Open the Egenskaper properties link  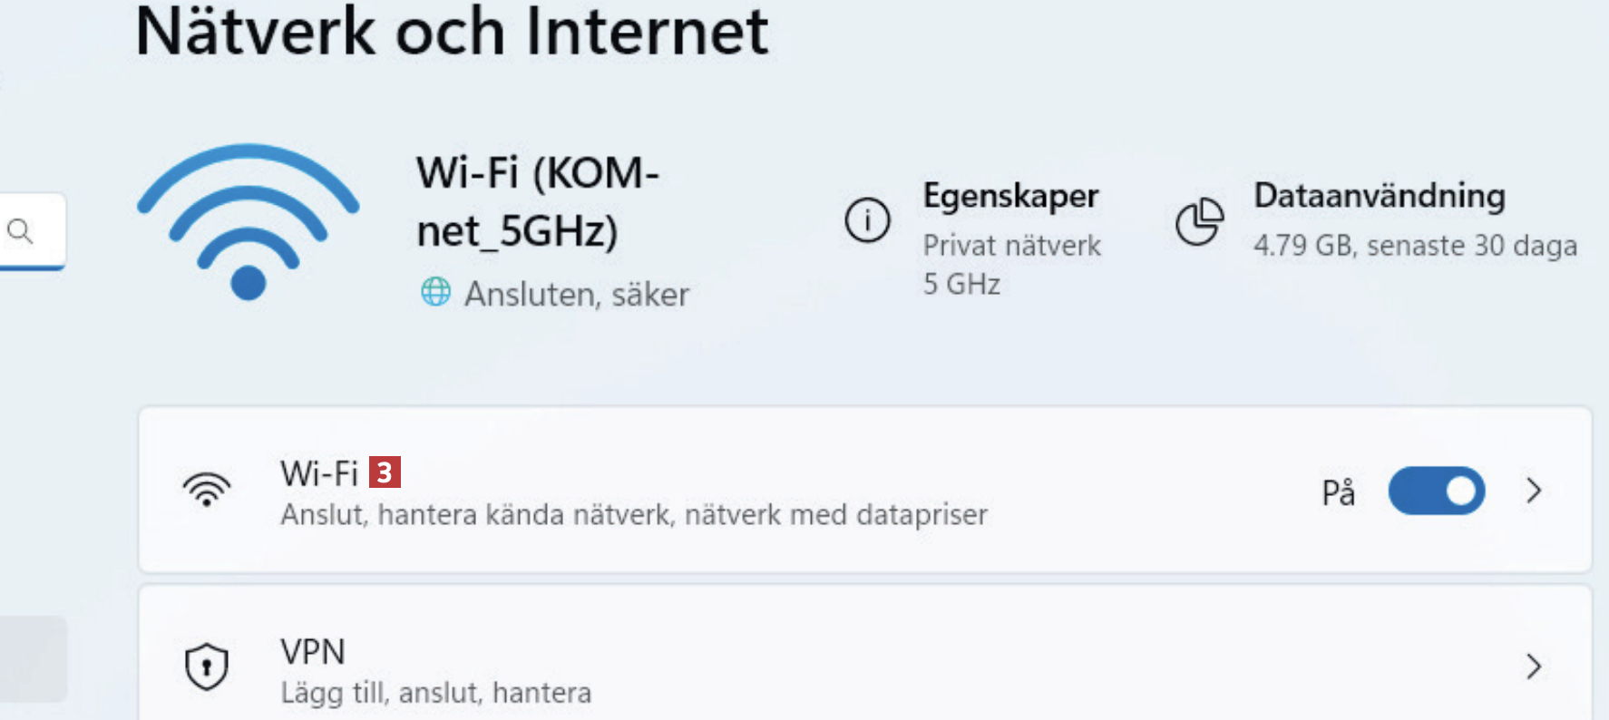(x=1010, y=196)
